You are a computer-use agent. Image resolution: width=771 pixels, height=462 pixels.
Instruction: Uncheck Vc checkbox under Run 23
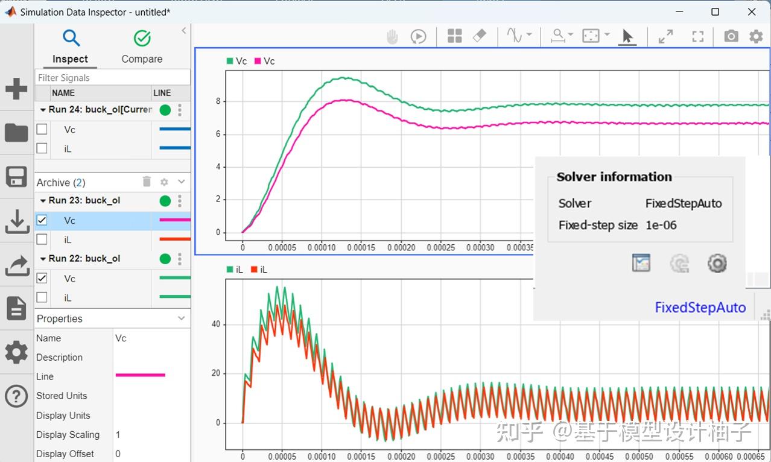point(42,220)
